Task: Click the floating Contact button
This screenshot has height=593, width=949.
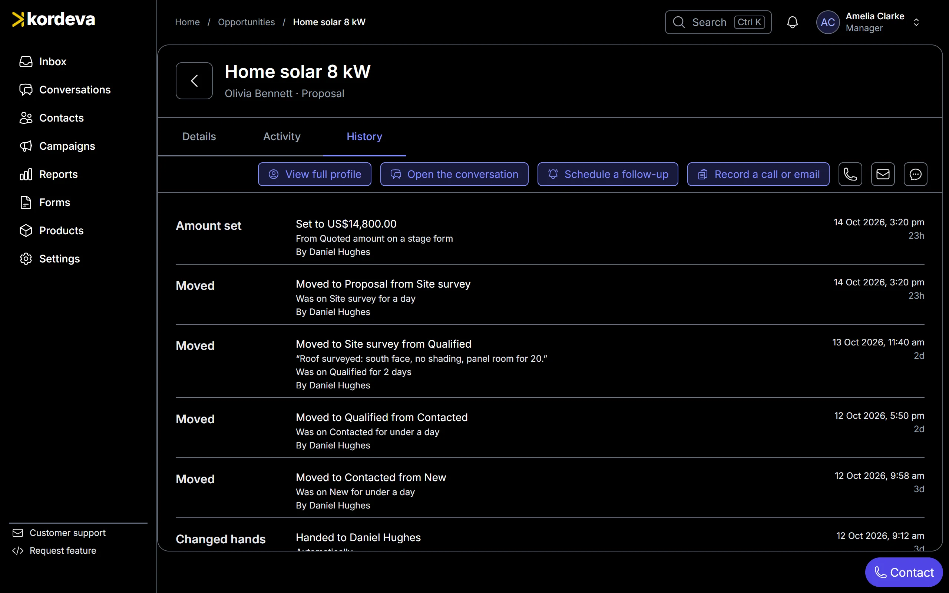Action: coord(904,572)
